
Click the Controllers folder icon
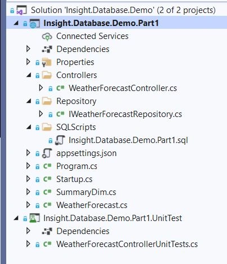(47, 75)
